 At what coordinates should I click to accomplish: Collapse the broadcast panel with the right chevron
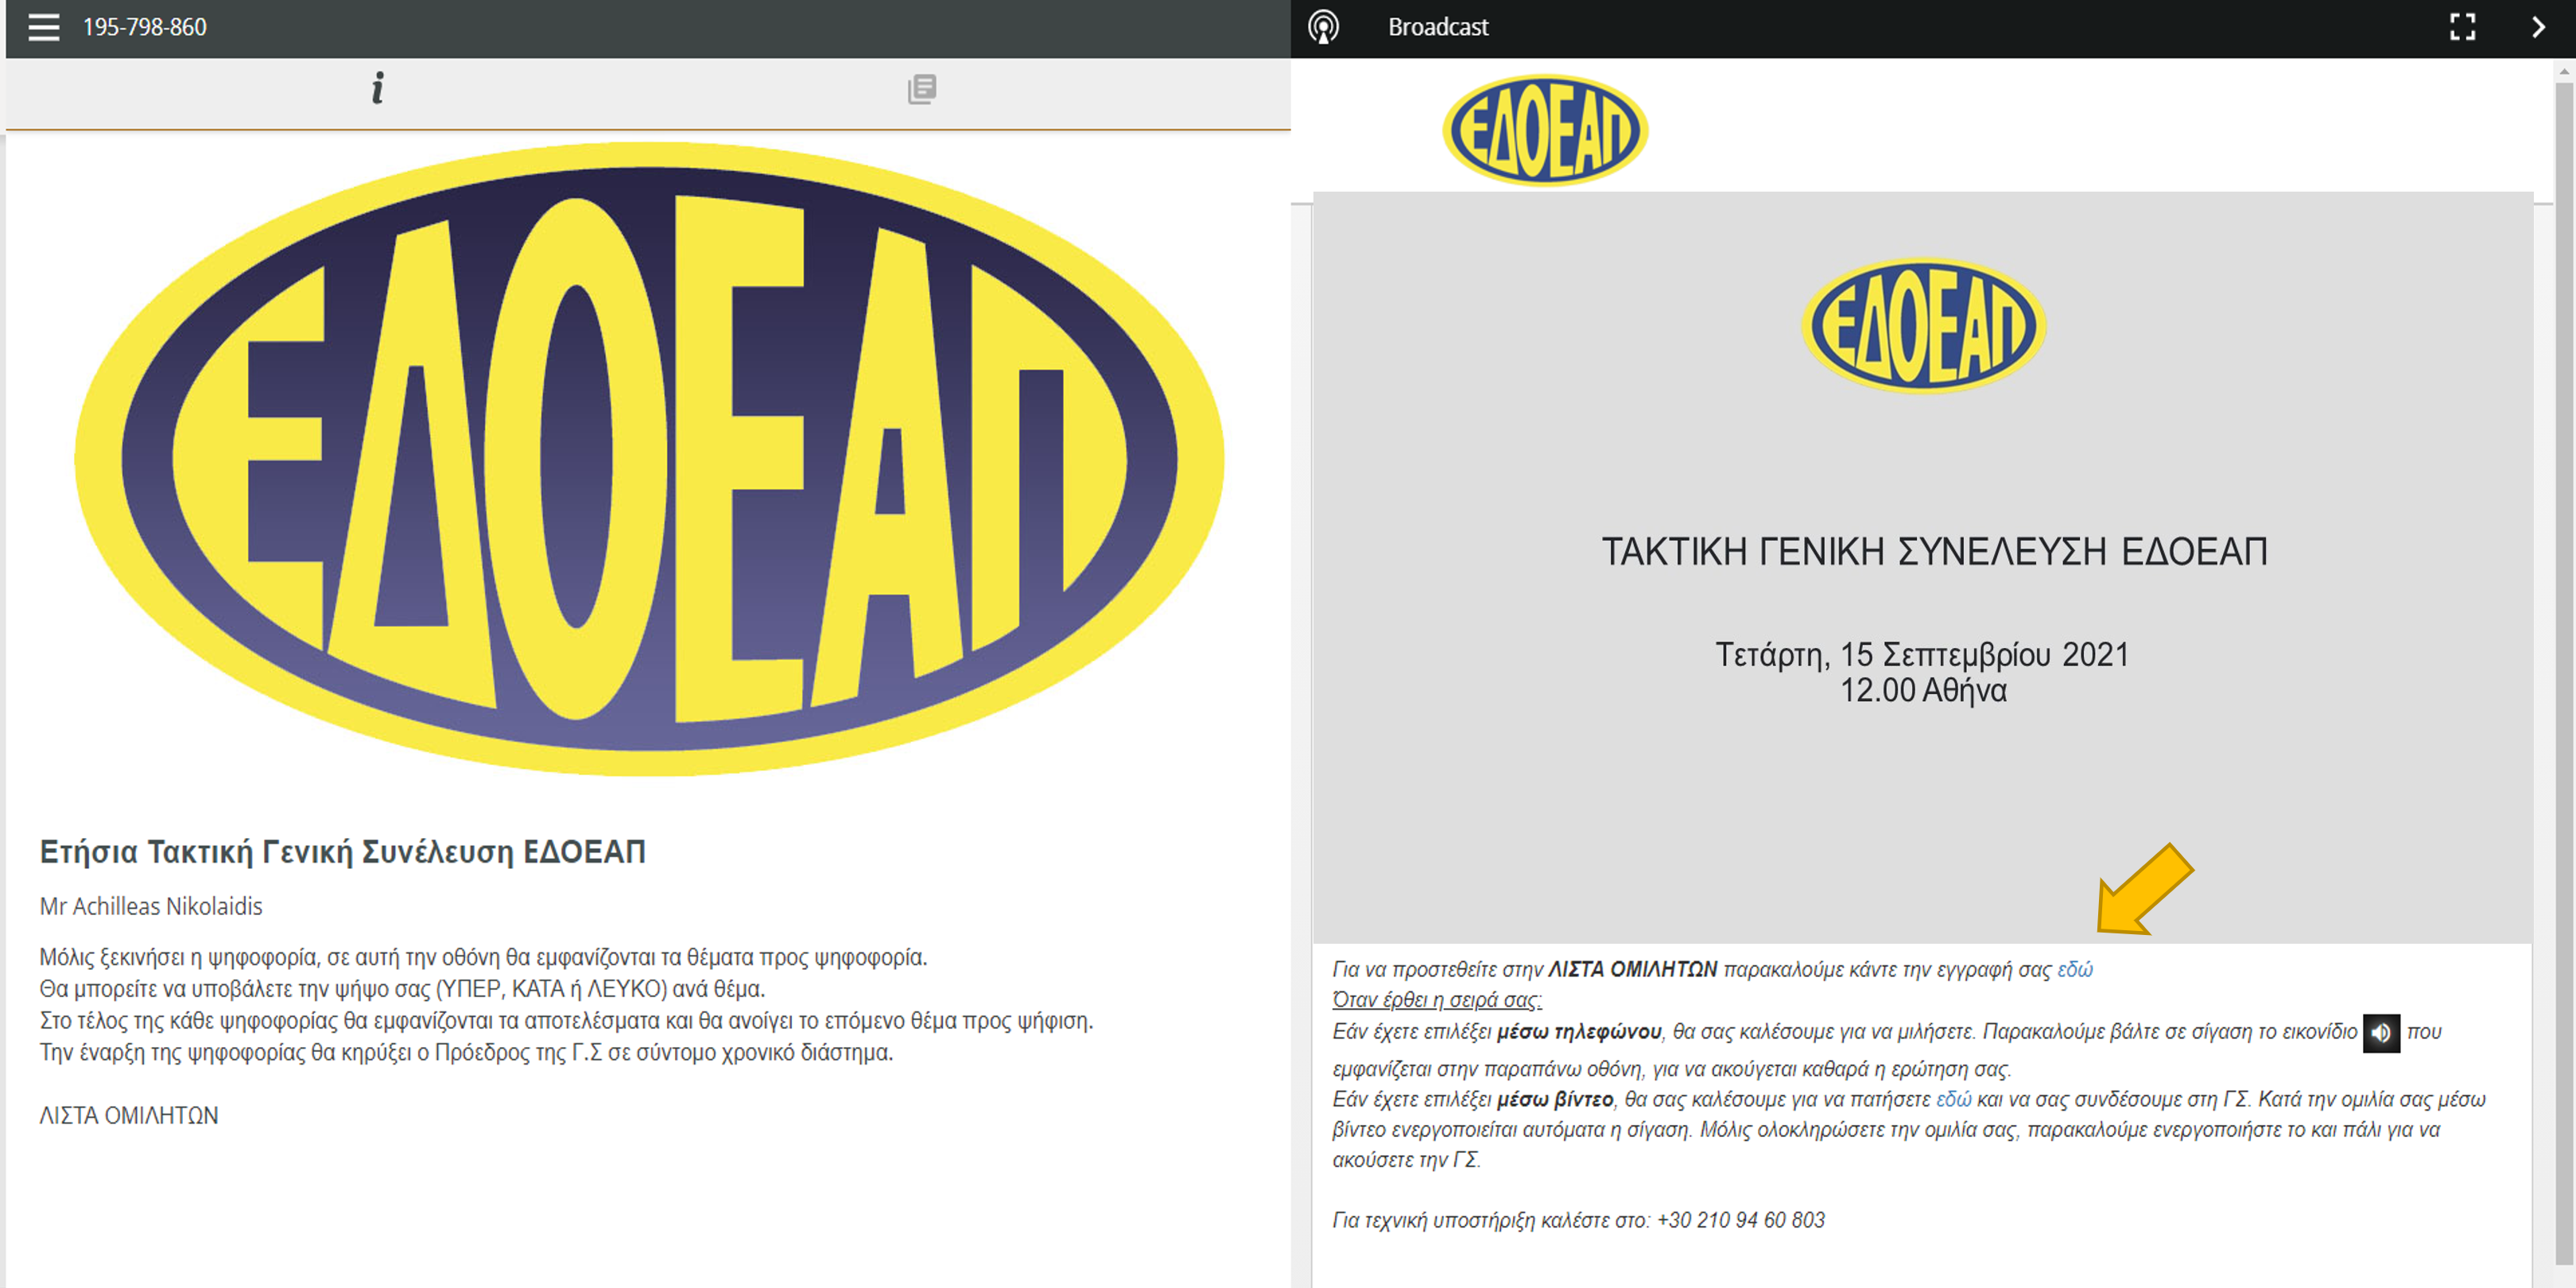(x=2538, y=27)
